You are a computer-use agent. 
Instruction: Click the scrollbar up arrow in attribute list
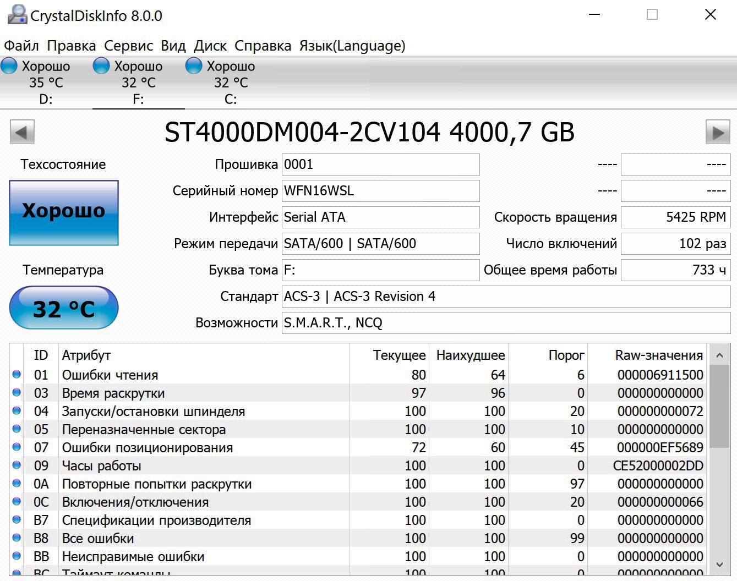719,355
